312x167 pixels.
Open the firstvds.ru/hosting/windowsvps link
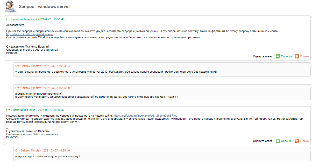[30, 34]
